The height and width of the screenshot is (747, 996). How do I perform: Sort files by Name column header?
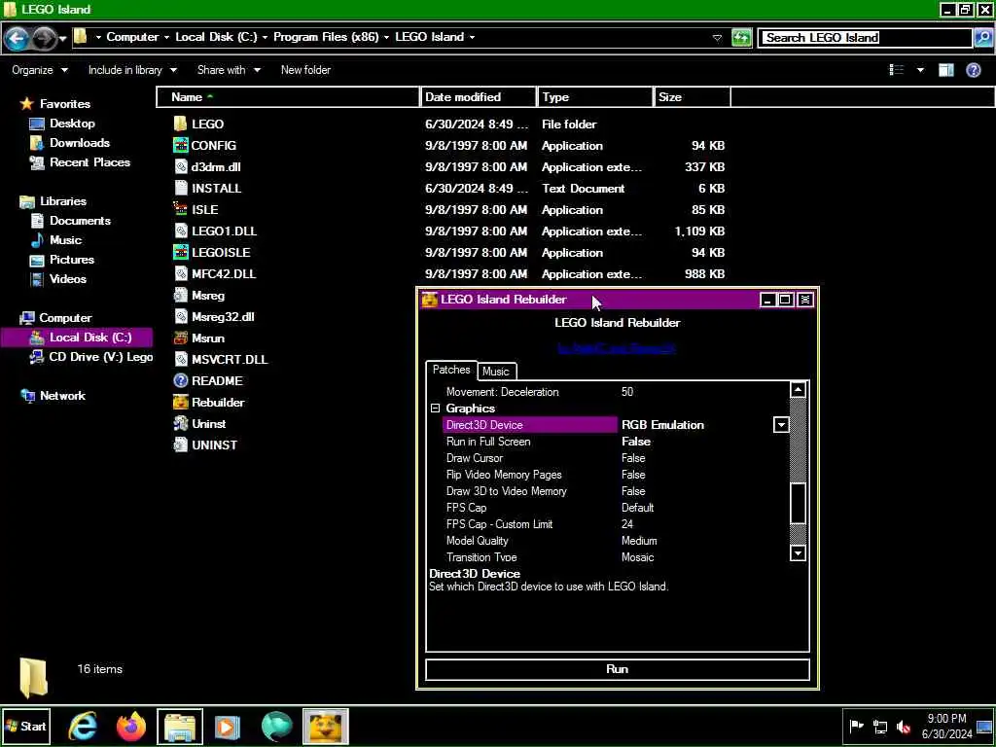click(x=288, y=97)
